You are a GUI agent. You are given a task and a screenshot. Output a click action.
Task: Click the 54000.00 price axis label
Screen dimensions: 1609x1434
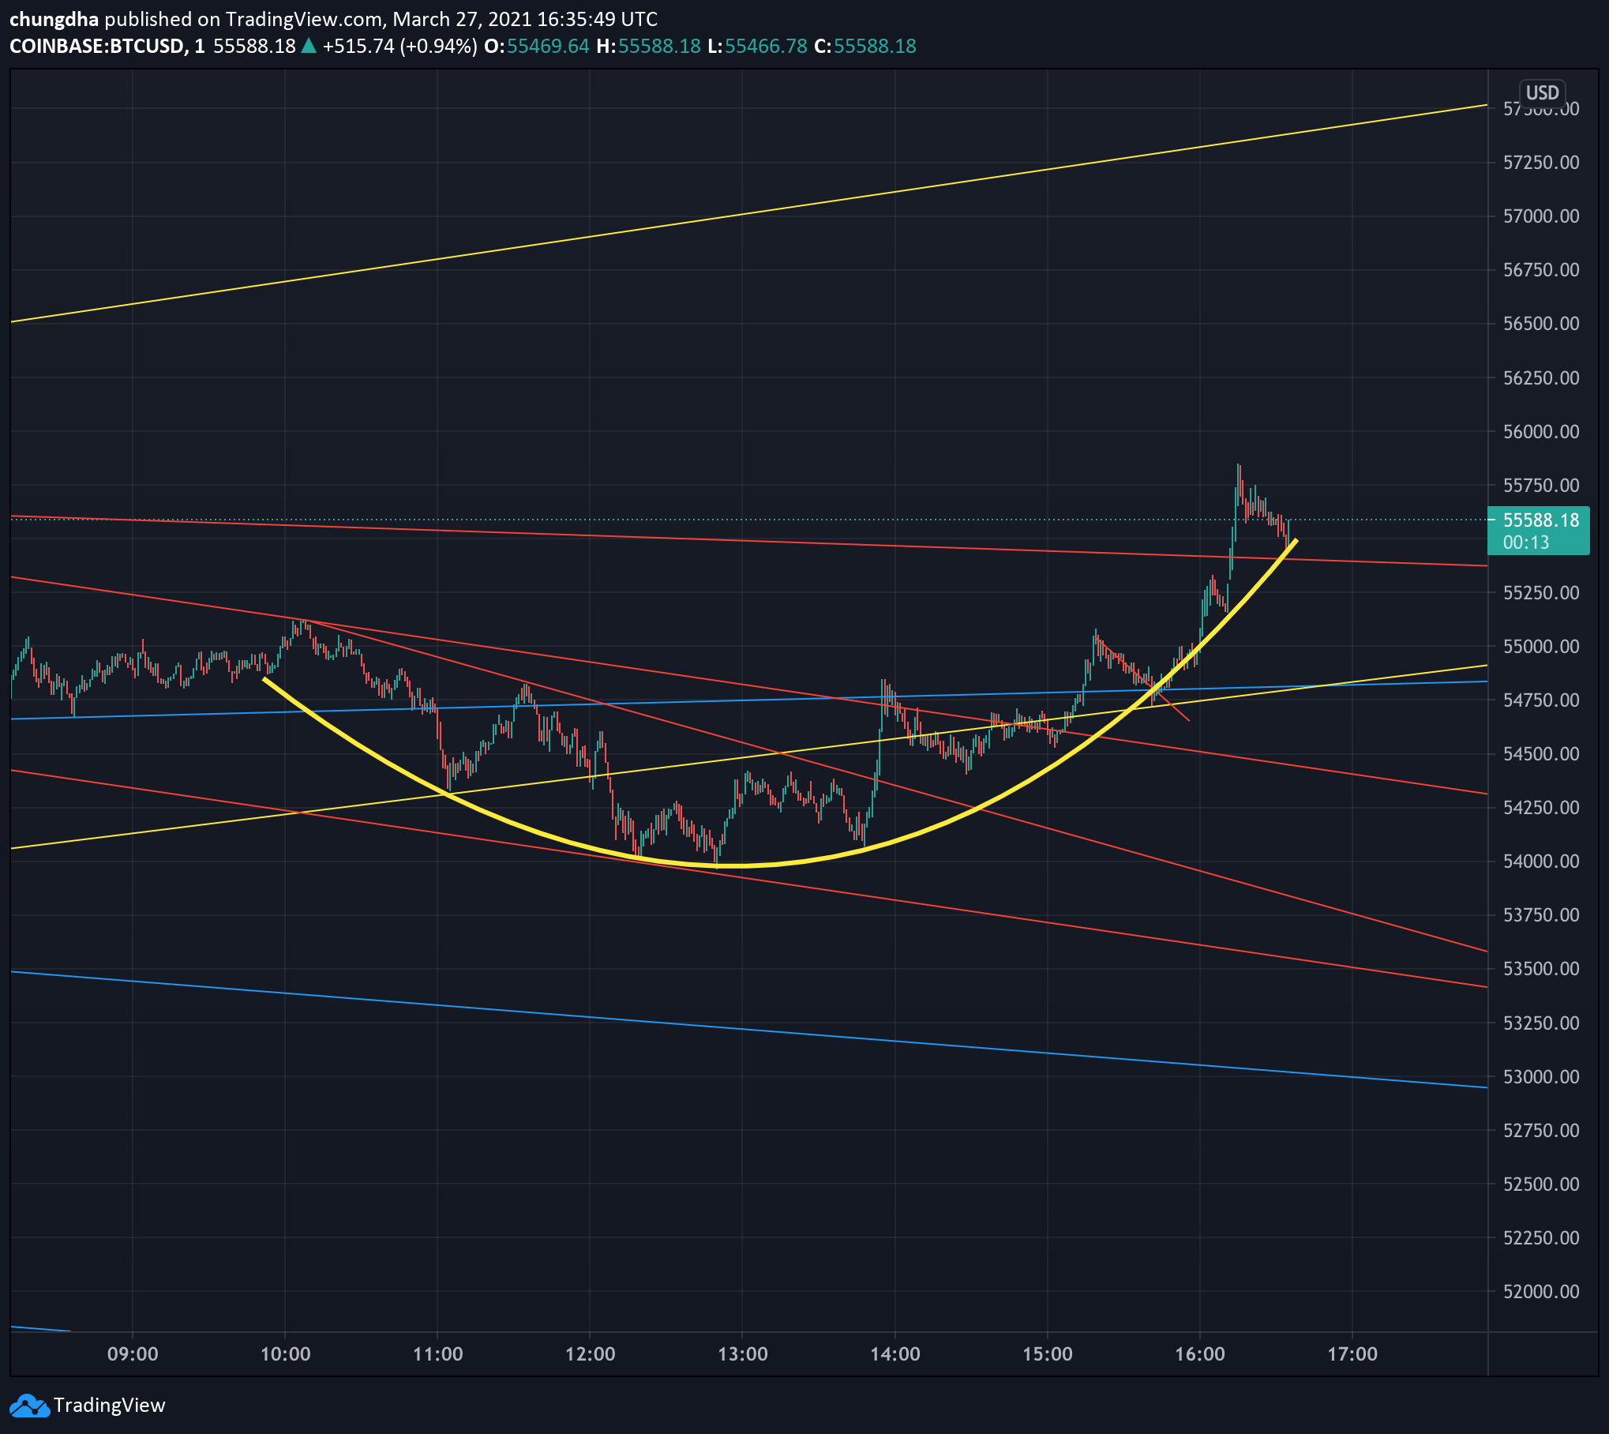1540,862
